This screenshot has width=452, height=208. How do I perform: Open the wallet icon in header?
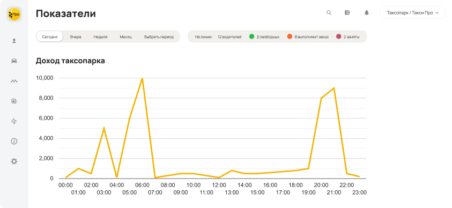(347, 13)
